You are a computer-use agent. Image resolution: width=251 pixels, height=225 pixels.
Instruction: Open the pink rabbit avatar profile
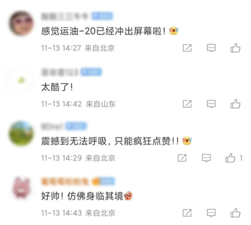click(21, 188)
